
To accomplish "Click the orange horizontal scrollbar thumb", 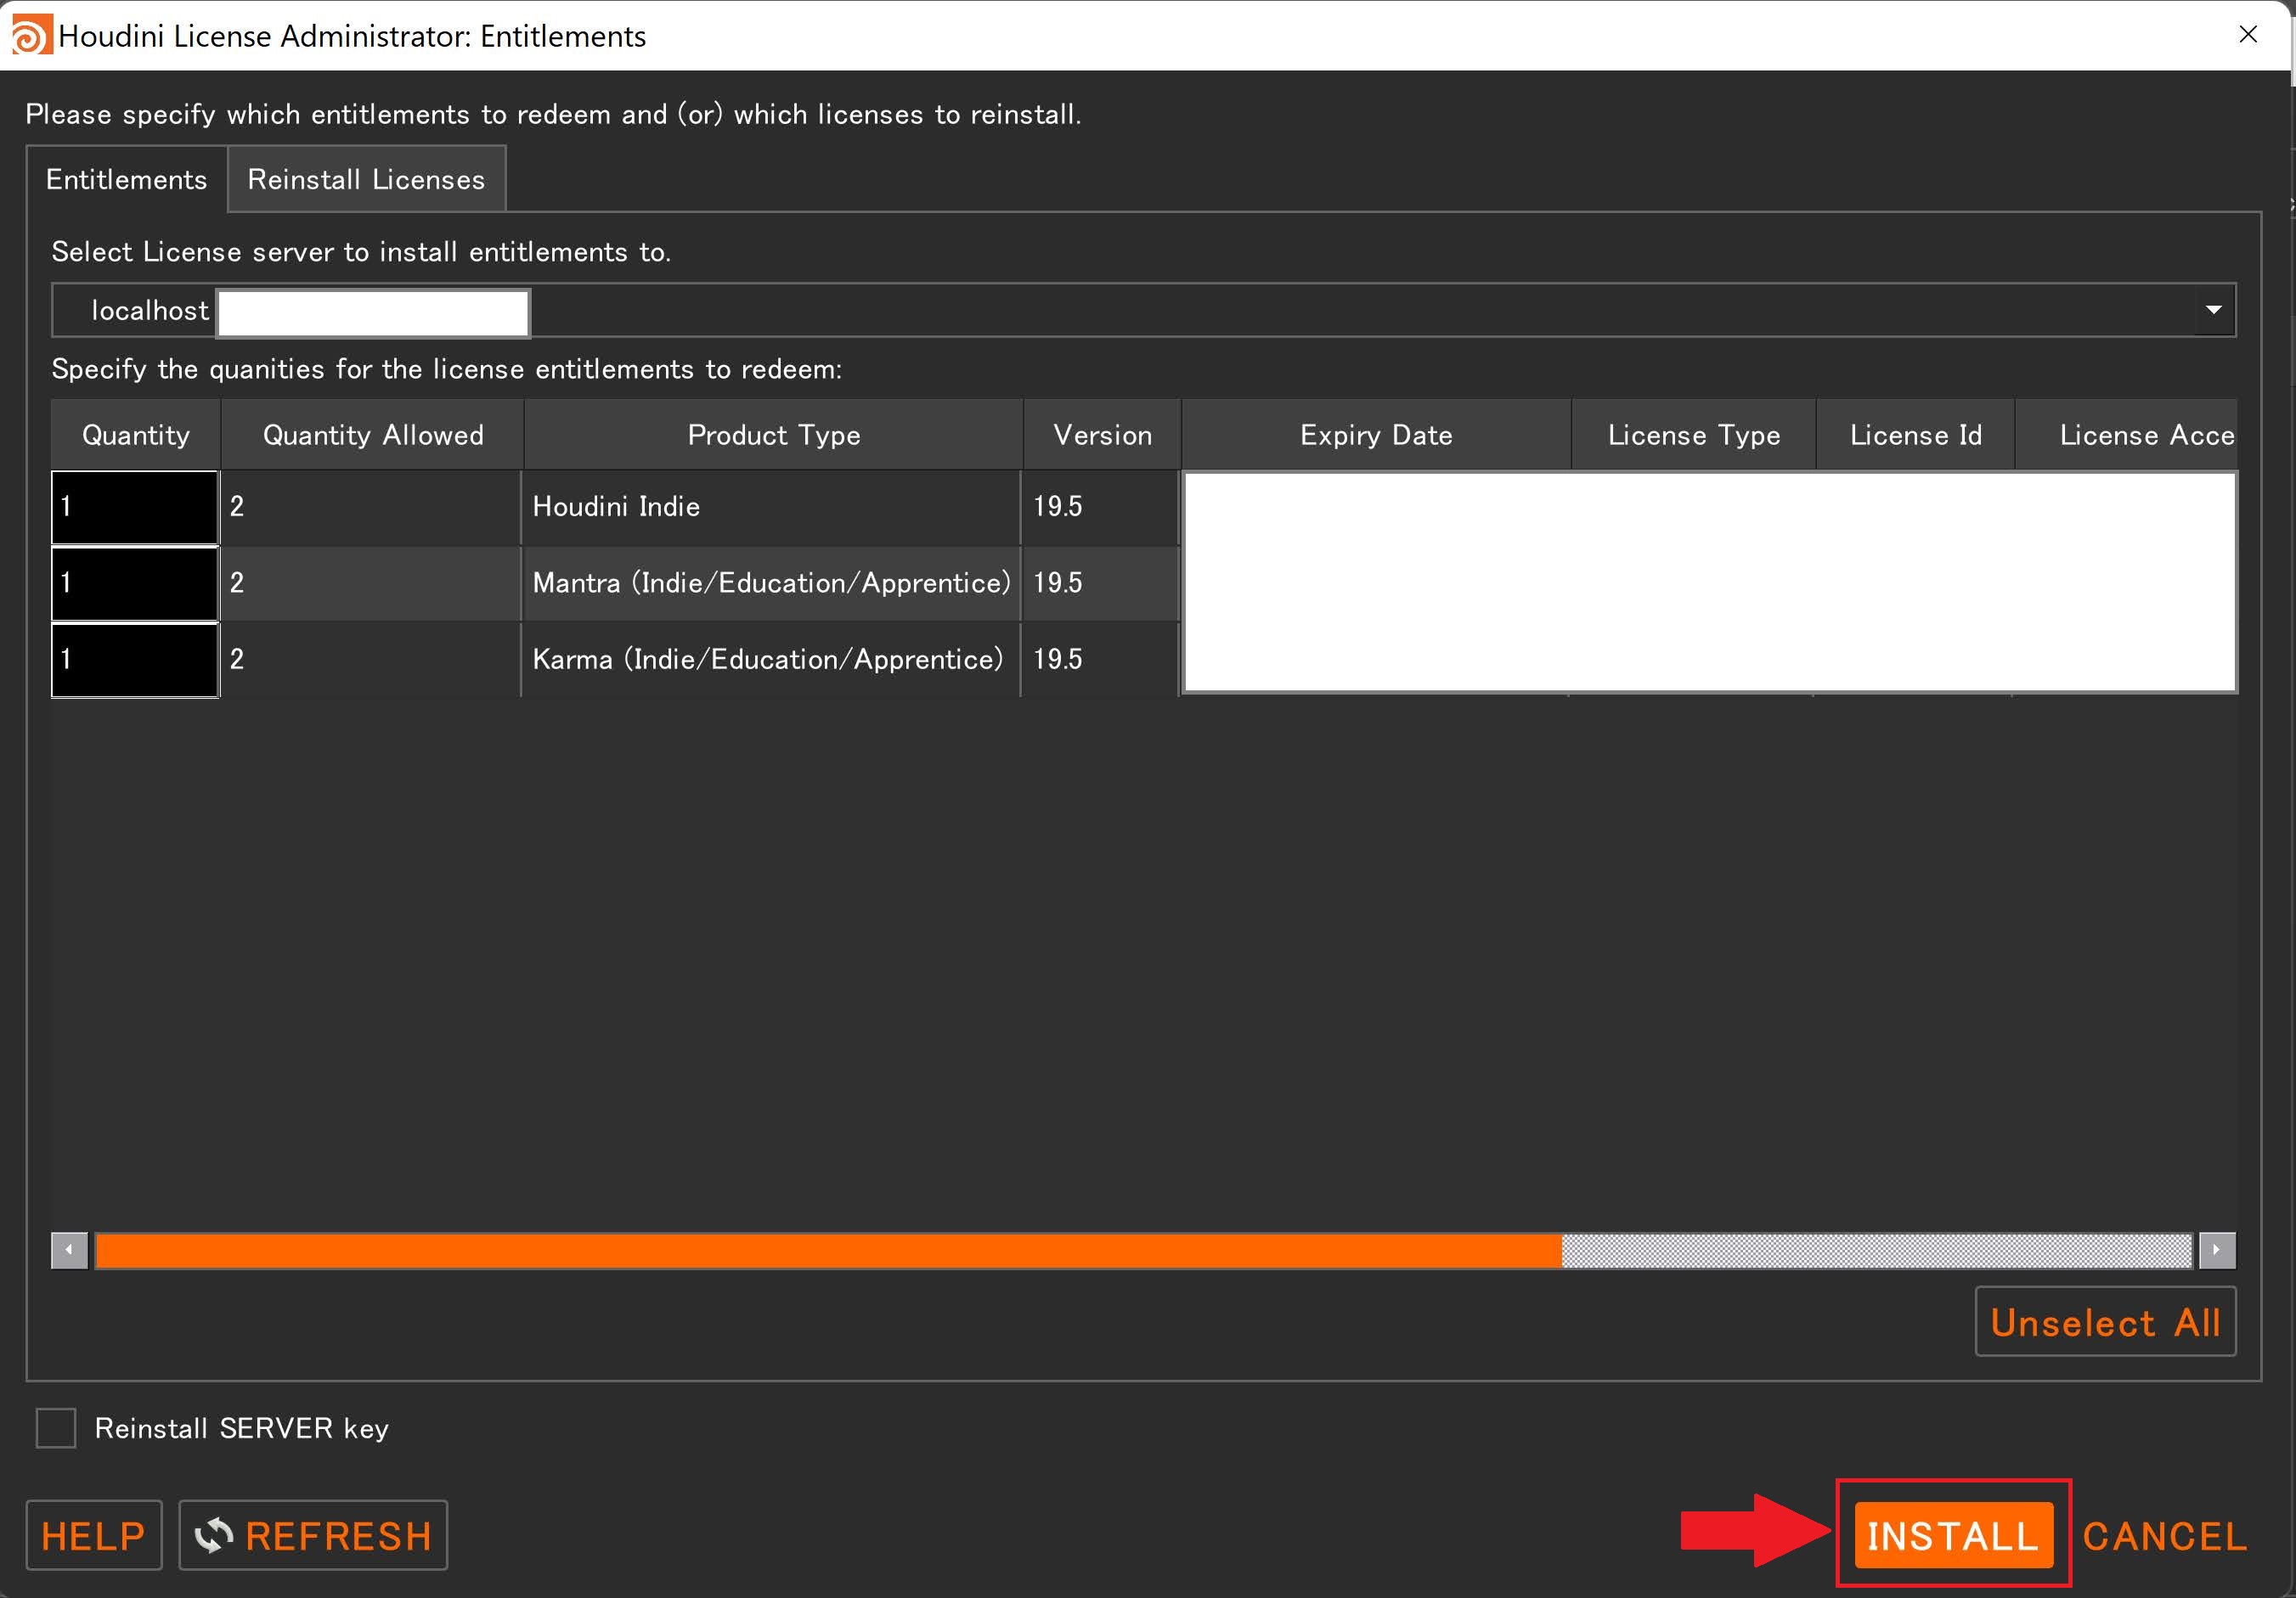I will (x=828, y=1250).
